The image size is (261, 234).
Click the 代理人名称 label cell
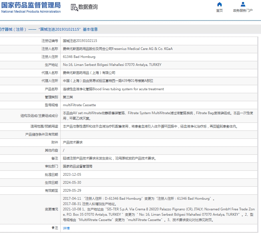tap(50, 73)
